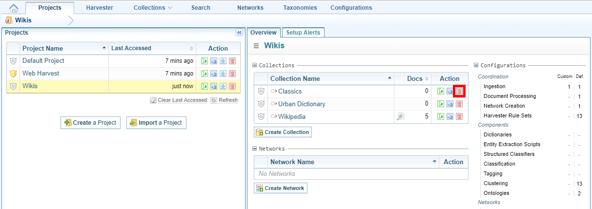
Task: Click the Clear Last Accessed link
Action: [x=179, y=100]
